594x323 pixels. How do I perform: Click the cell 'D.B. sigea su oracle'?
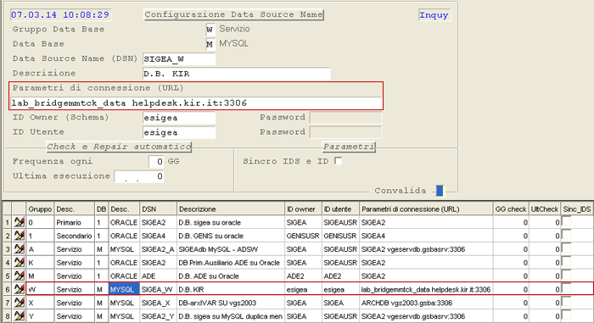click(x=231, y=222)
